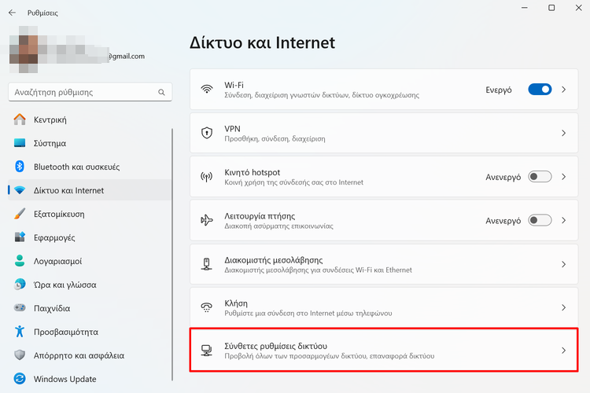Image resolution: width=590 pixels, height=393 pixels.
Task: Turn off the Wi-Fi toggle switch
Action: pos(540,90)
